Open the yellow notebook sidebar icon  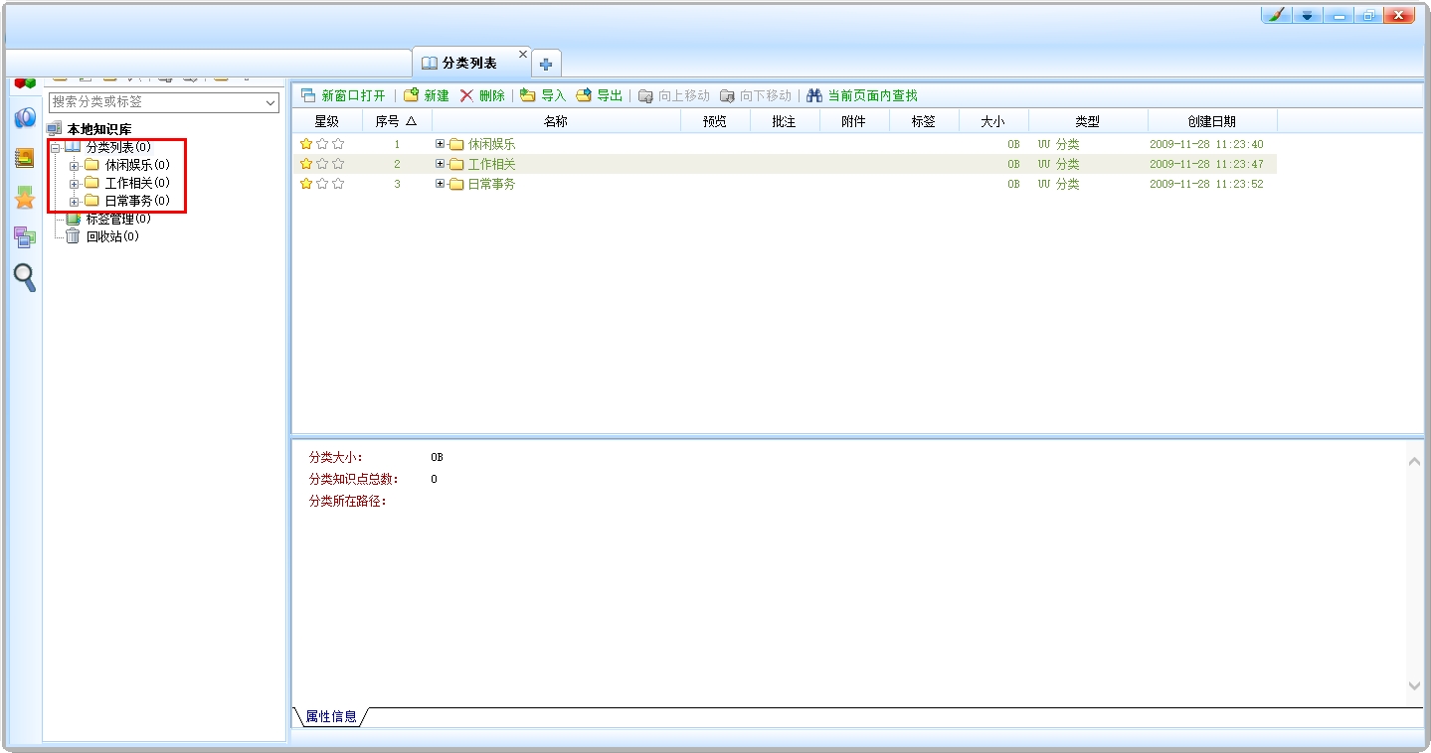pyautogui.click(x=25, y=158)
